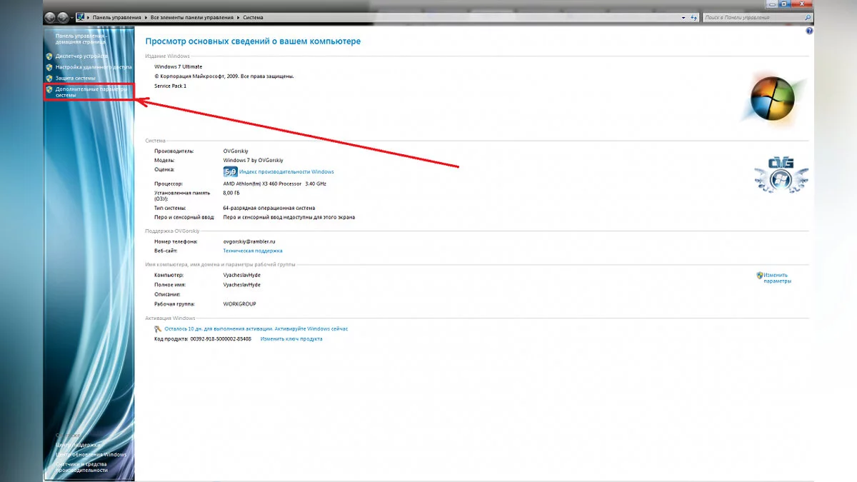Open 'Настройка удаленного доступа' link
The width and height of the screenshot is (857, 482).
point(94,67)
